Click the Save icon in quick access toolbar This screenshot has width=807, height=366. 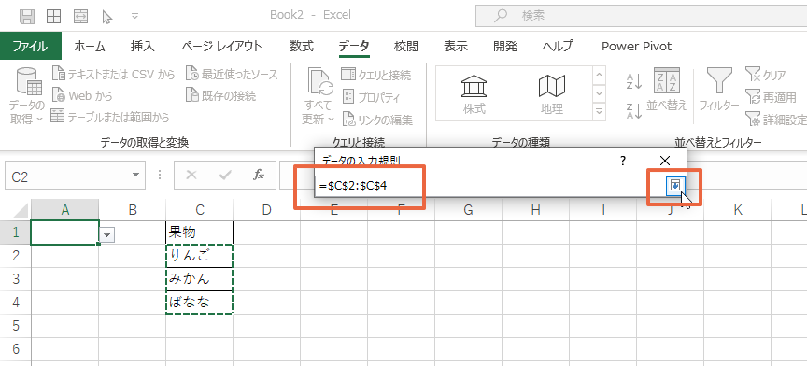point(27,17)
